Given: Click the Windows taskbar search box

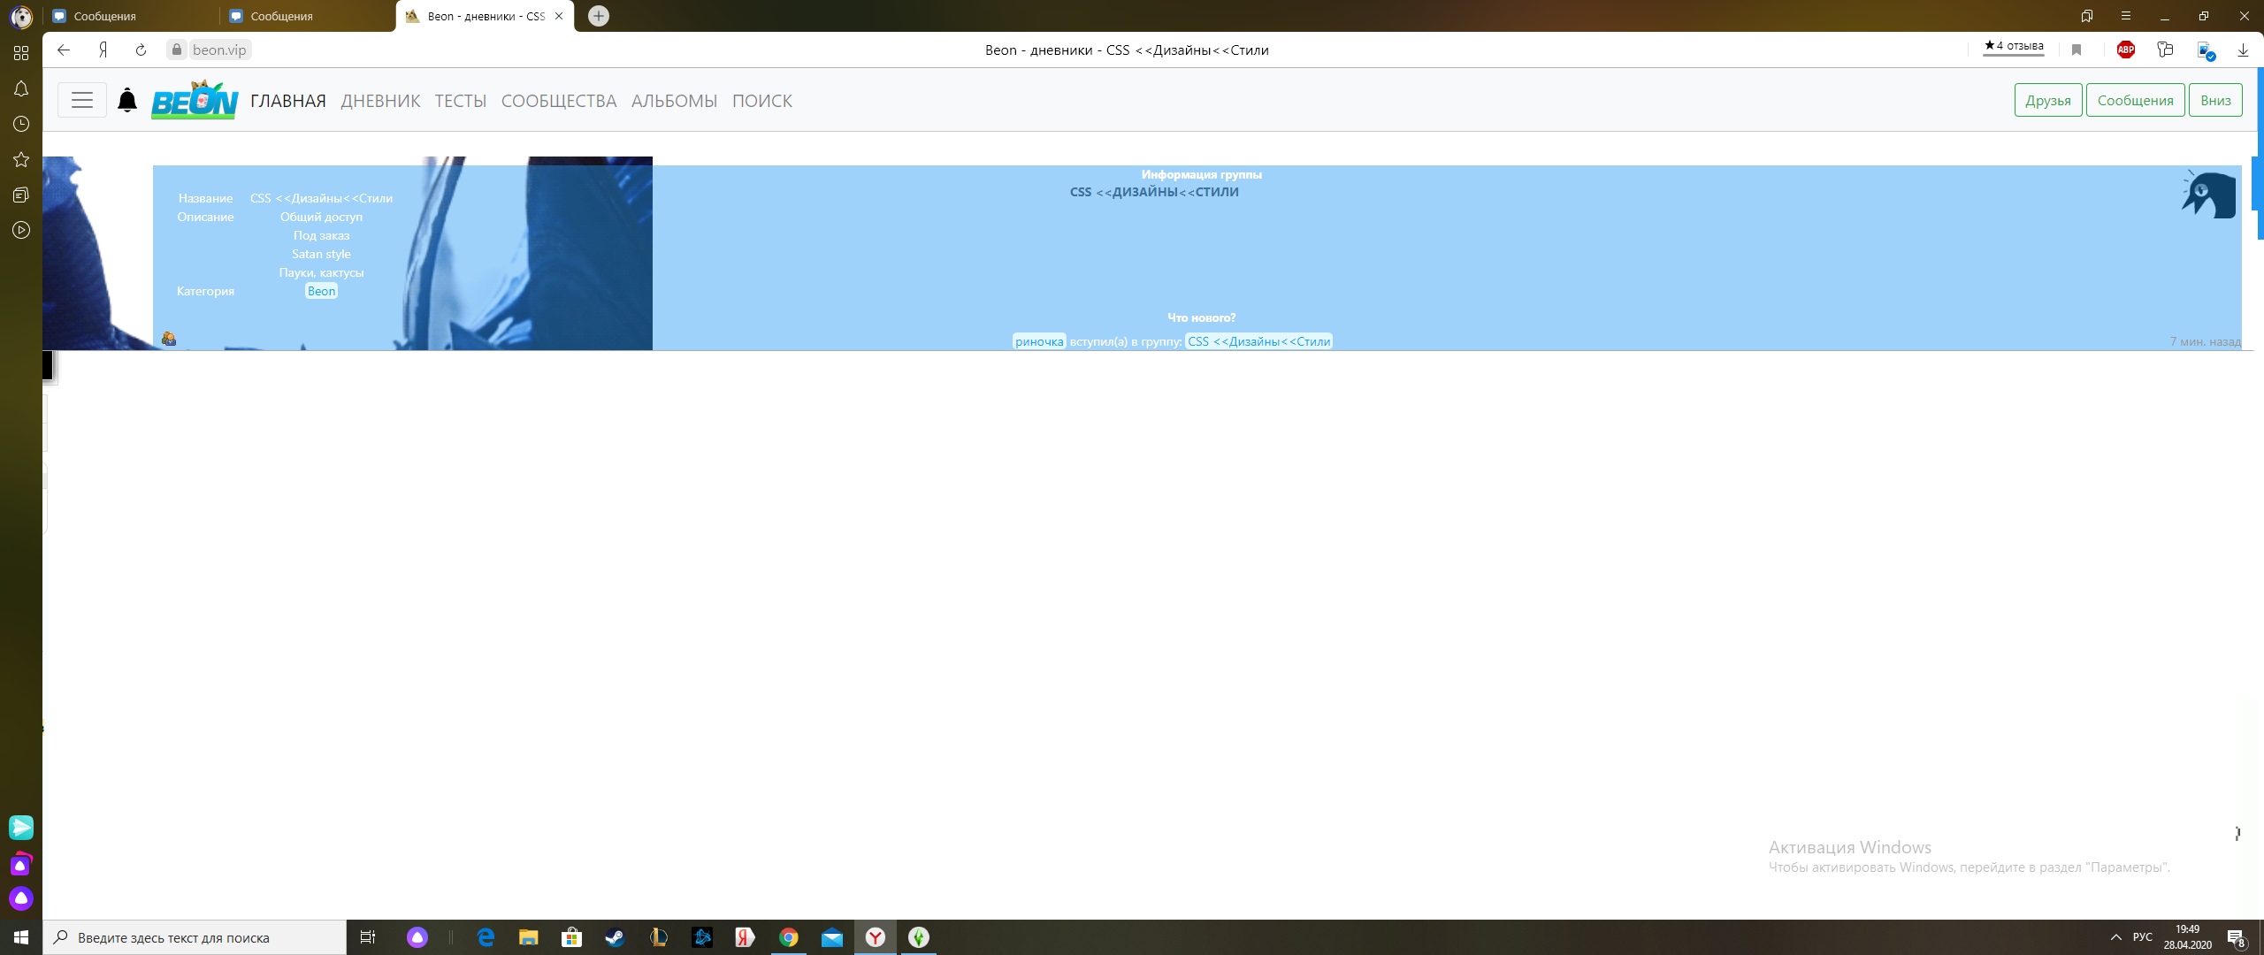Looking at the screenshot, I should pos(195,937).
